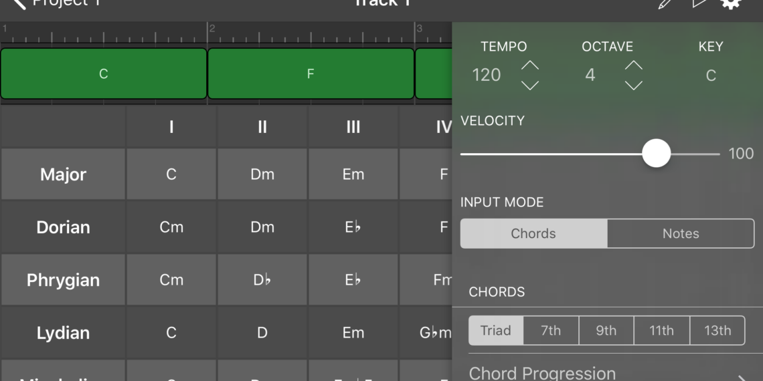The image size is (763, 381).
Task: Choose the 13th chord type
Action: tap(717, 330)
